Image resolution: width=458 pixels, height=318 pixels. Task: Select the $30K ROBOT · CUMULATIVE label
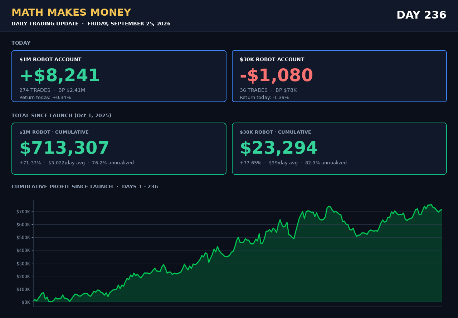(x=276, y=132)
